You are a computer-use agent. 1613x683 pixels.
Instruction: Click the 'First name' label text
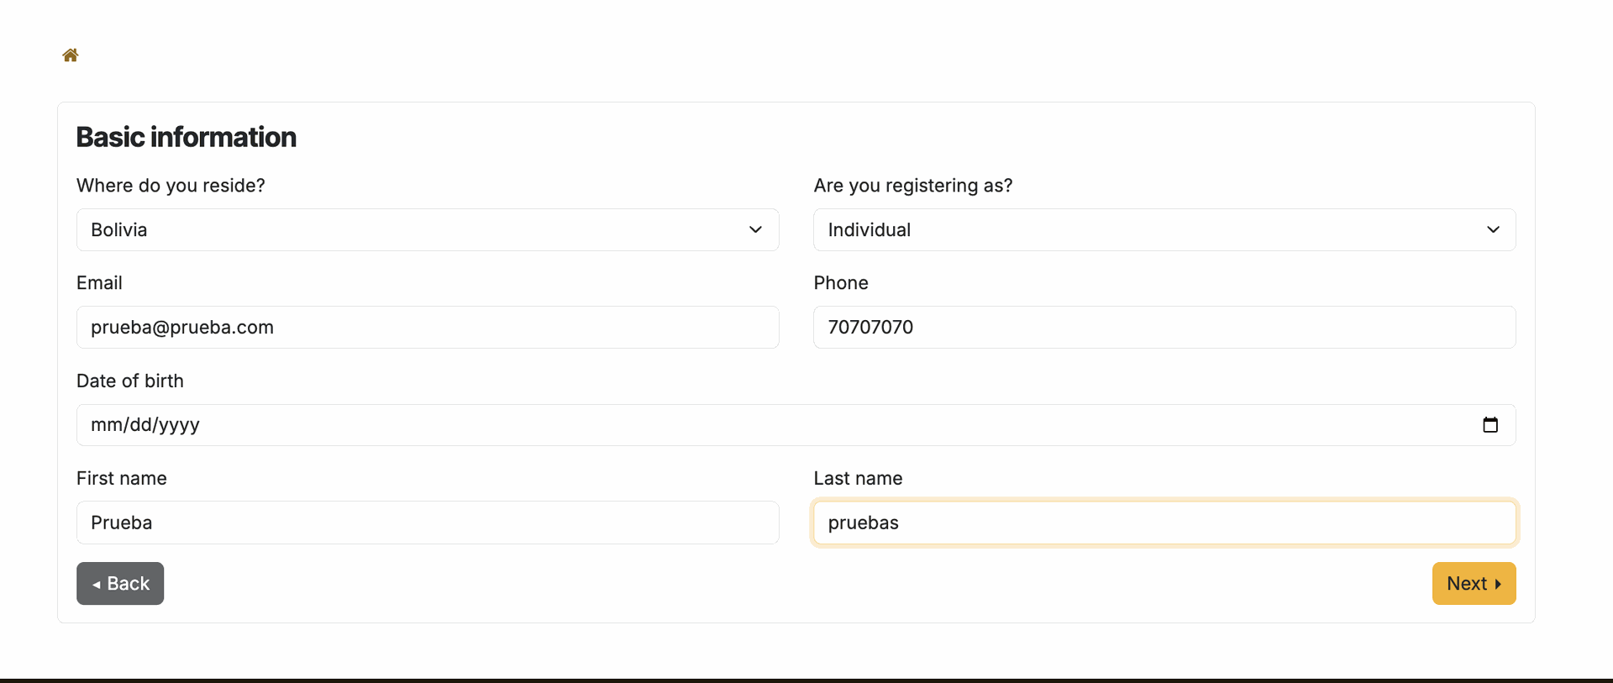[122, 479]
